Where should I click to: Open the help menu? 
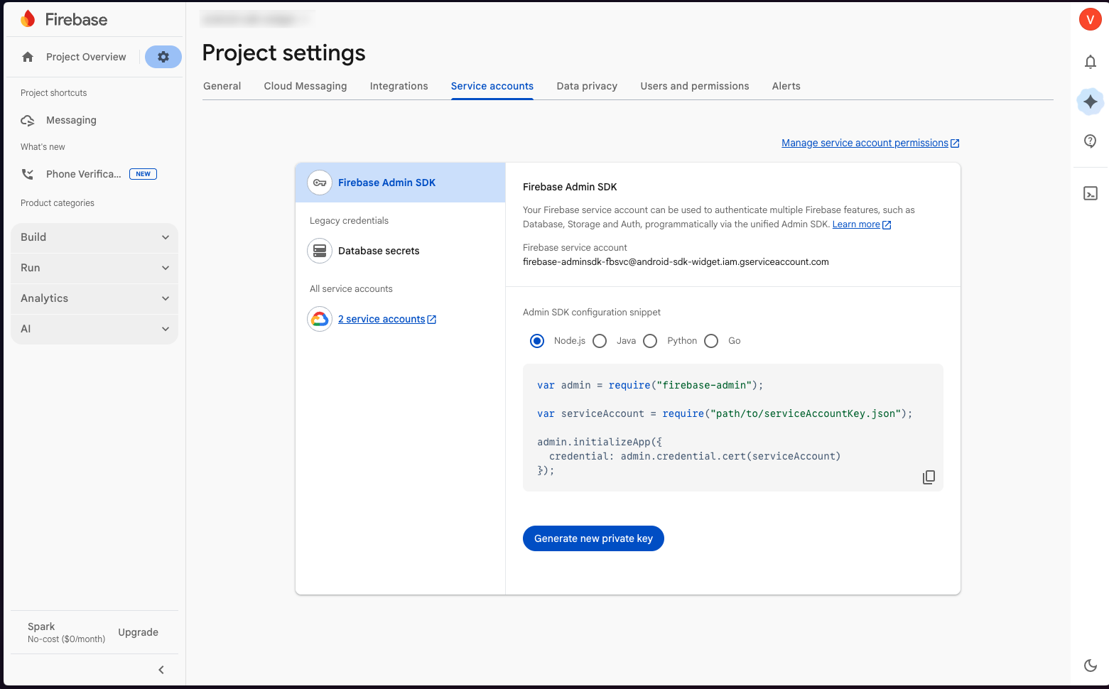[x=1091, y=141]
